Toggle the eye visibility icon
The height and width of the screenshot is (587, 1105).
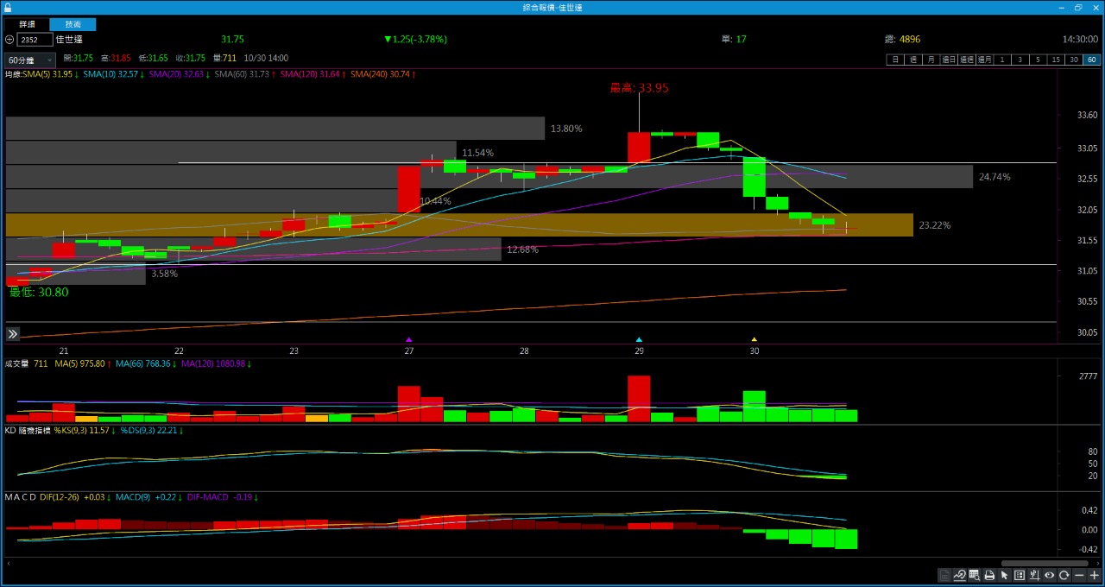[1050, 576]
